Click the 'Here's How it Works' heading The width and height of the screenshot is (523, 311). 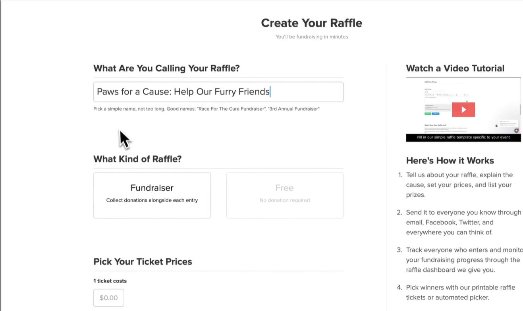(x=450, y=161)
